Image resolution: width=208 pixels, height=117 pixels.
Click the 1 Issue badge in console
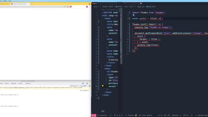[x=83, y=86]
